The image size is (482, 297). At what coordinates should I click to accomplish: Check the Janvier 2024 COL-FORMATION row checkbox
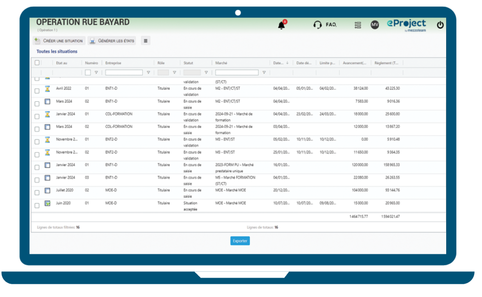point(37,117)
